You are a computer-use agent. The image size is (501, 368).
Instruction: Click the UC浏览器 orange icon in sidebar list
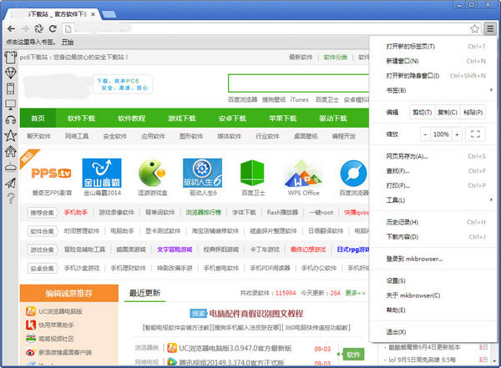pos(31,311)
